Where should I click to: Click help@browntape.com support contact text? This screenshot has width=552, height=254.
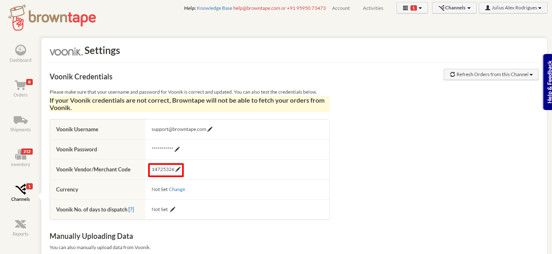coord(257,8)
